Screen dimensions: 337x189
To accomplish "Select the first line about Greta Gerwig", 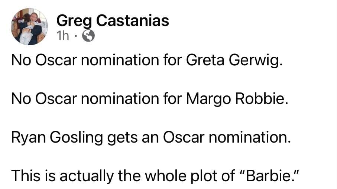I will tap(147, 61).
